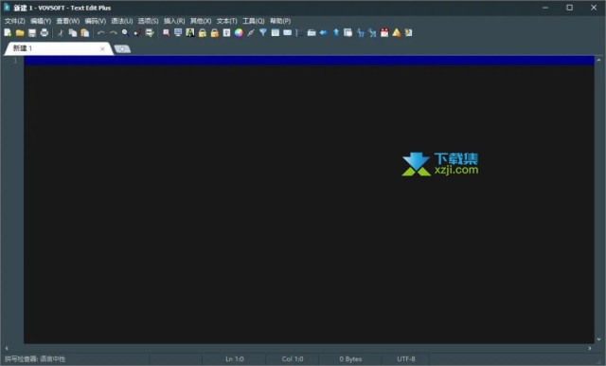This screenshot has height=366, width=606.
Task: Click the Ln 1:0 status indicator
Action: pos(235,359)
